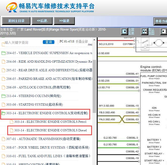167x165 pixels.
Task: Click the 折叠全部 collapse-all link
Action: 82,41
